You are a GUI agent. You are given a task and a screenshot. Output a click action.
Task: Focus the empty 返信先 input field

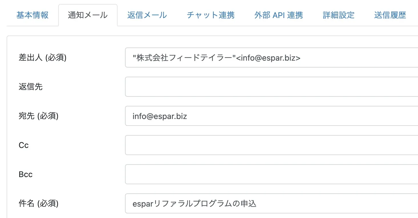(271, 87)
